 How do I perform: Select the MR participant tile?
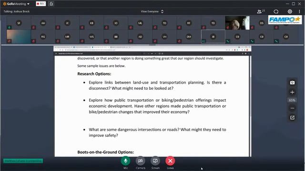click(x=67, y=37)
